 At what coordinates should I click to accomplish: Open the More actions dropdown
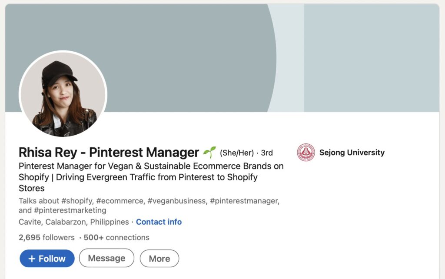click(159, 259)
